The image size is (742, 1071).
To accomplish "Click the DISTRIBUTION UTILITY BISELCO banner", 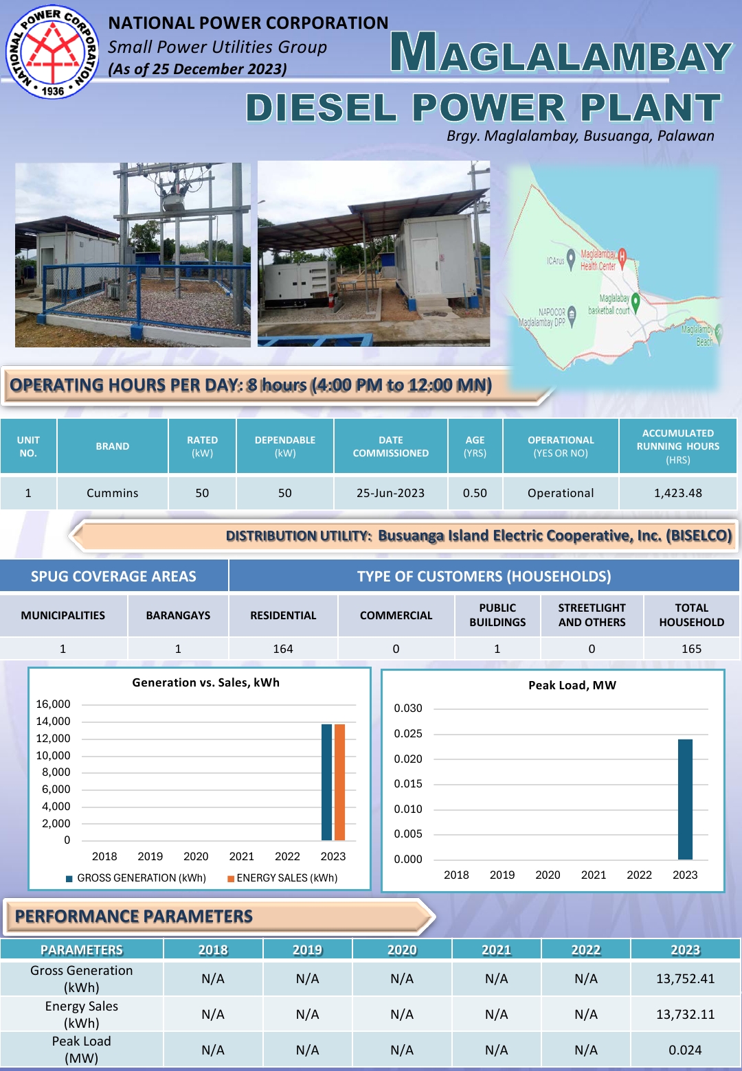I will pos(405,535).
